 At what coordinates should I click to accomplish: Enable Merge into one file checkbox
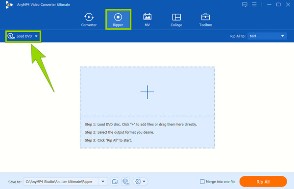pos(202,182)
